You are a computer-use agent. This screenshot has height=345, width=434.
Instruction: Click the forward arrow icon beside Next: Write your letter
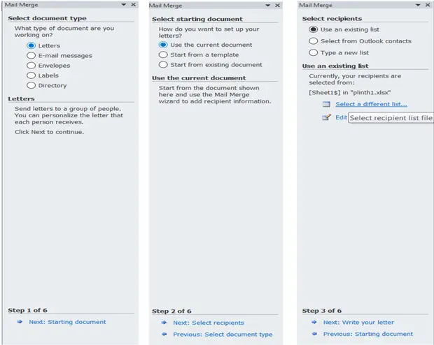click(314, 322)
